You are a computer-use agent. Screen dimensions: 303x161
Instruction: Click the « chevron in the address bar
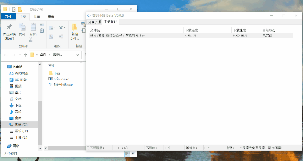point(37,55)
